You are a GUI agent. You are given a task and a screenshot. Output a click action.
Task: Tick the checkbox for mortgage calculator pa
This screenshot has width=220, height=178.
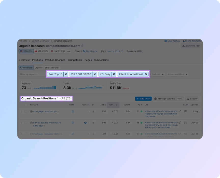click(x=26, y=111)
